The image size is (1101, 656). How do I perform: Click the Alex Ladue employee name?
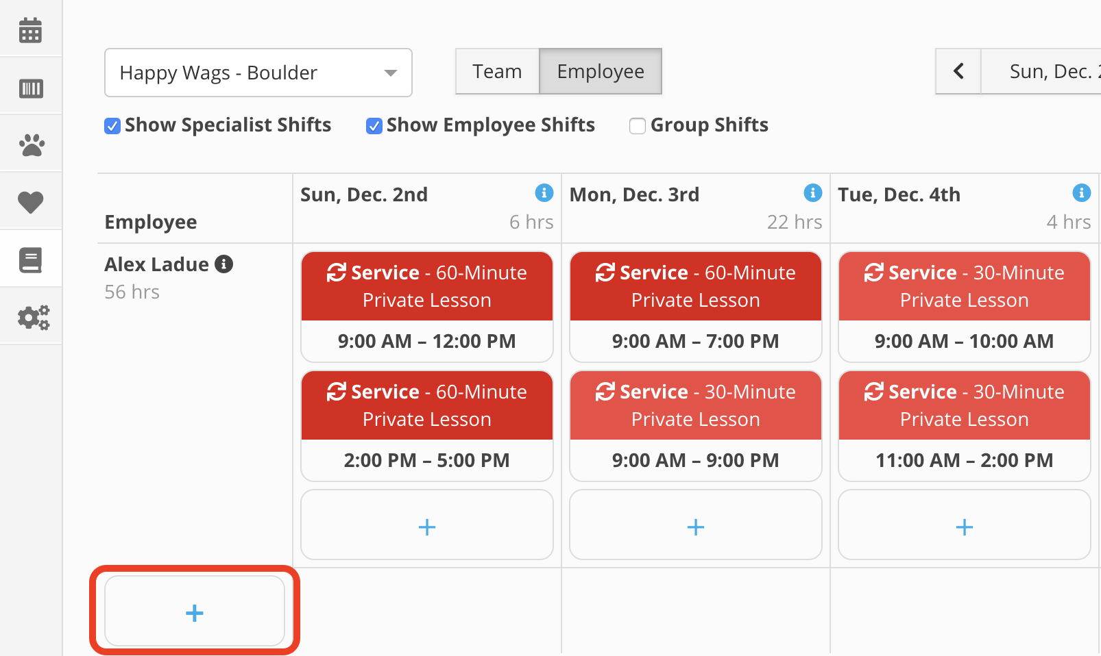(156, 264)
